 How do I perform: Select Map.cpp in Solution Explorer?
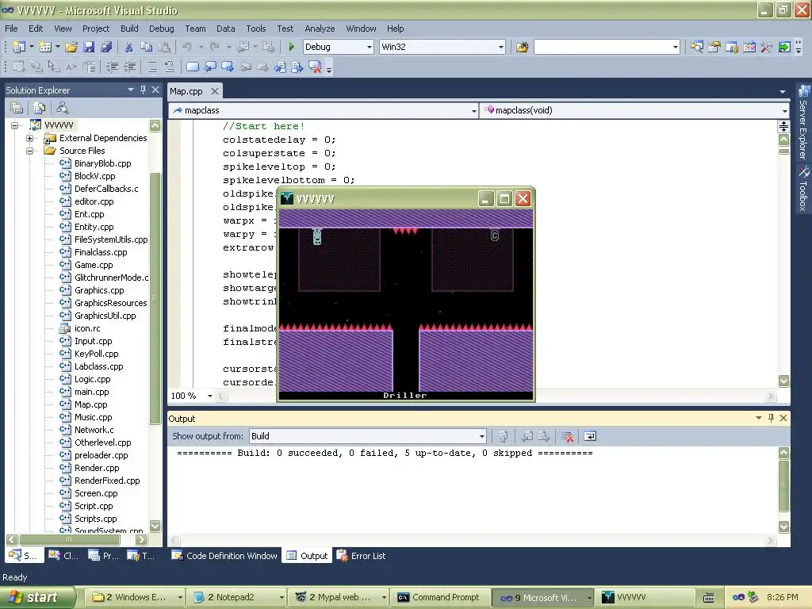pyautogui.click(x=90, y=404)
